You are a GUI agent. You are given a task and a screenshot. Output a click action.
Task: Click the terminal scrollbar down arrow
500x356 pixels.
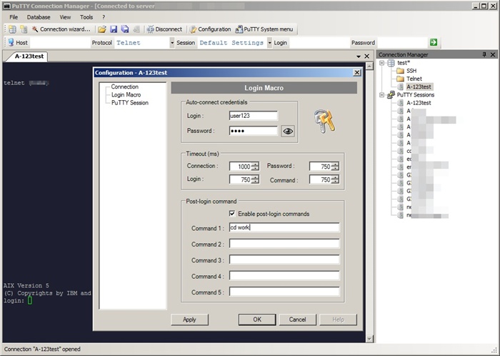click(369, 339)
